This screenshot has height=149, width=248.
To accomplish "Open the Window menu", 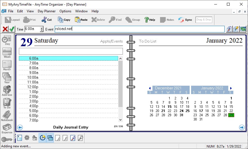I will coord(81,11).
